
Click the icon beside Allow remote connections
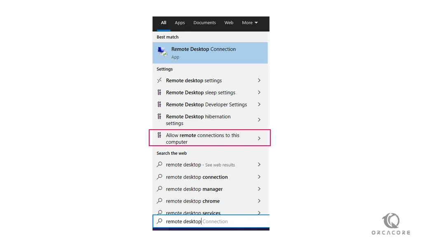pos(159,135)
